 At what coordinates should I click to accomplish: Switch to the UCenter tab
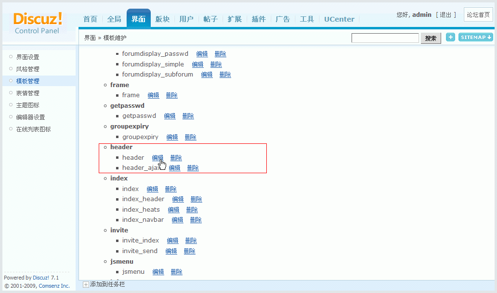pyautogui.click(x=339, y=19)
